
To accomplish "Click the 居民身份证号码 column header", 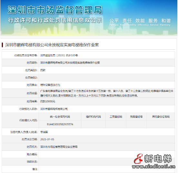I will [161, 117].
